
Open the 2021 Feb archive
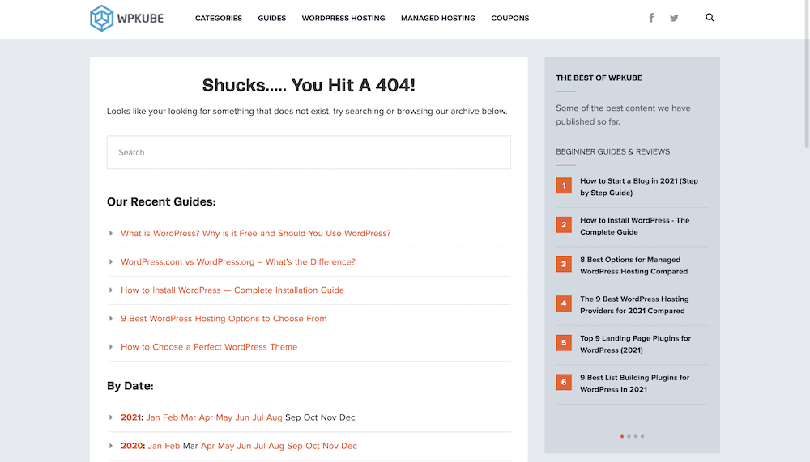pyautogui.click(x=170, y=417)
